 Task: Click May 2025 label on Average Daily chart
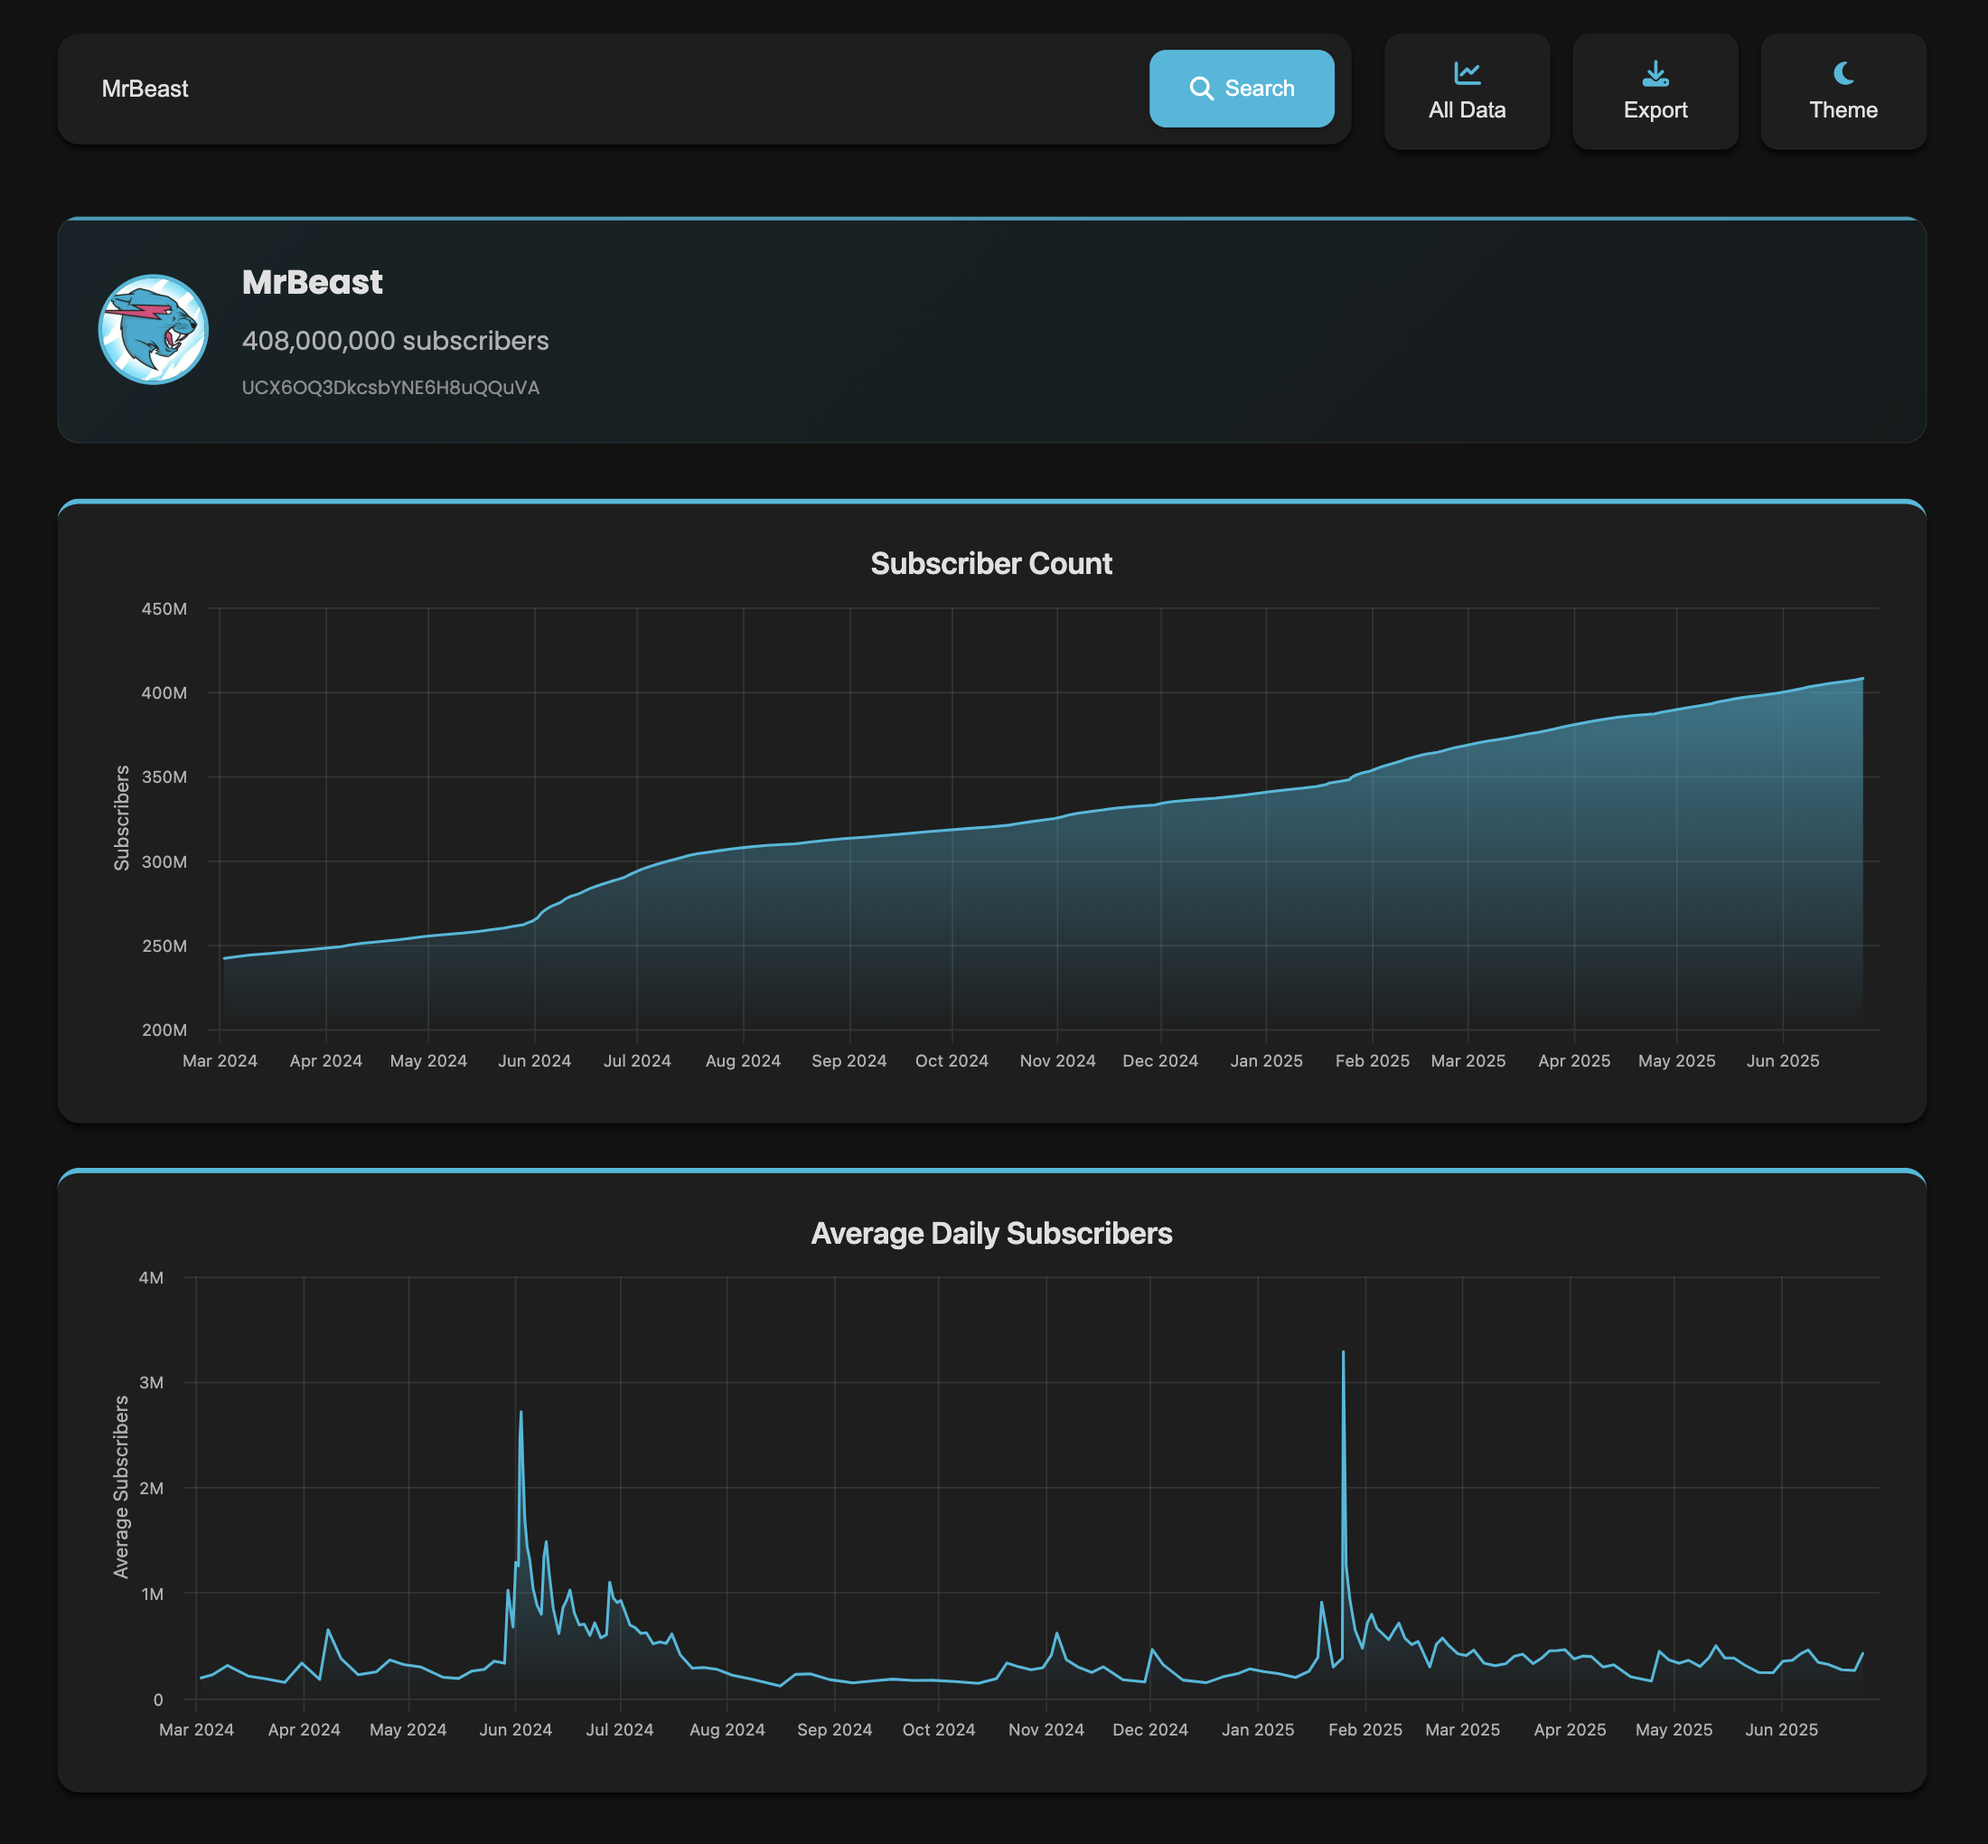[x=1674, y=1730]
